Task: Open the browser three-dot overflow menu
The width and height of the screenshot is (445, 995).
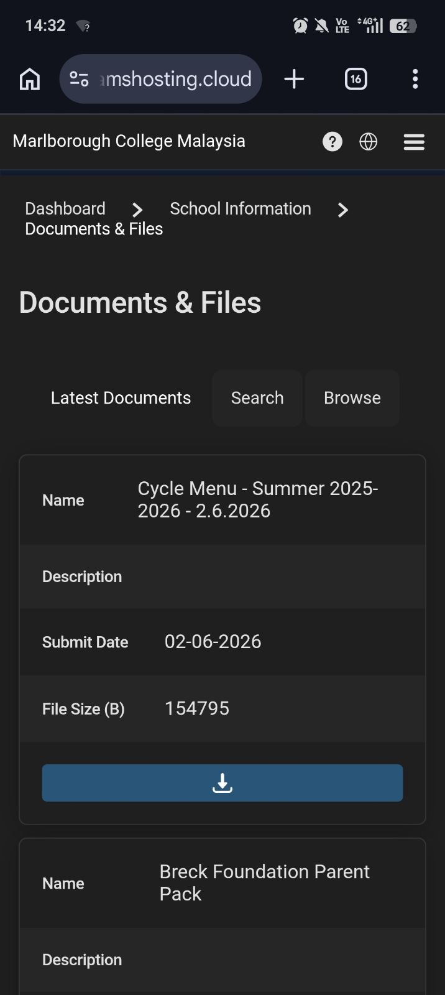Action: 415,79
